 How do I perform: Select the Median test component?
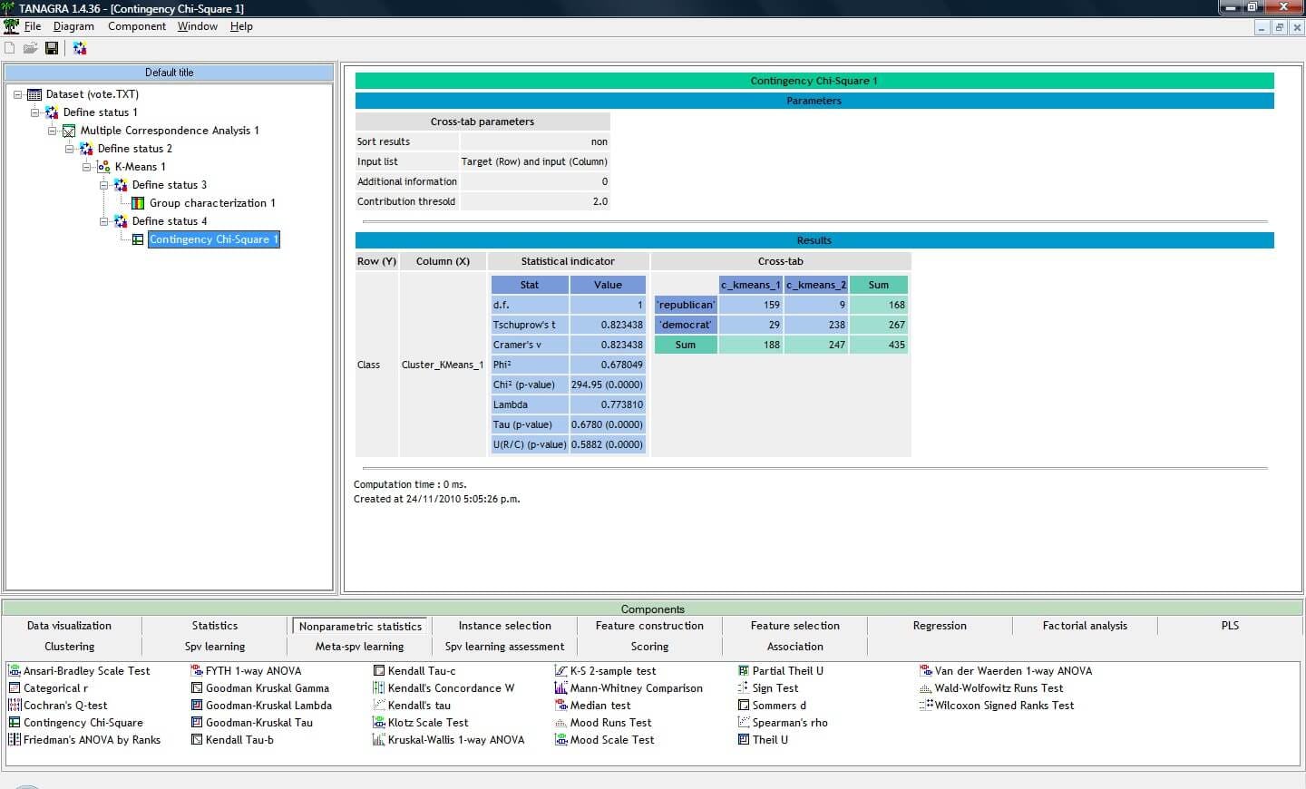tap(600, 705)
